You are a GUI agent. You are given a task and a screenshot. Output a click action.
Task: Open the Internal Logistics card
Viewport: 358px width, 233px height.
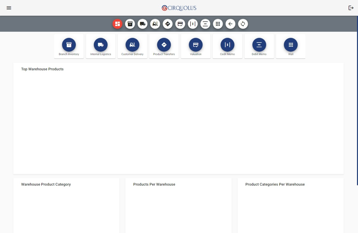(101, 46)
